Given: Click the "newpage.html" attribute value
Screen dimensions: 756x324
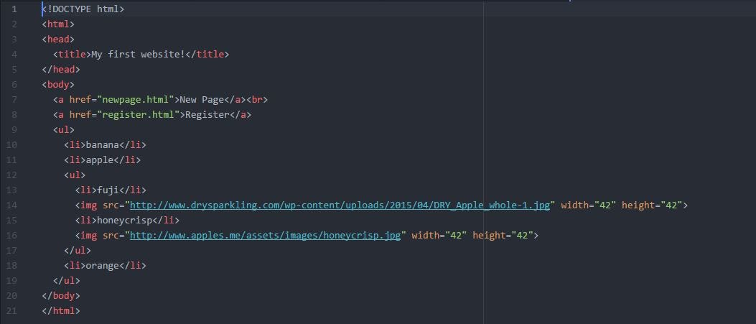Looking at the screenshot, I should (136, 100).
